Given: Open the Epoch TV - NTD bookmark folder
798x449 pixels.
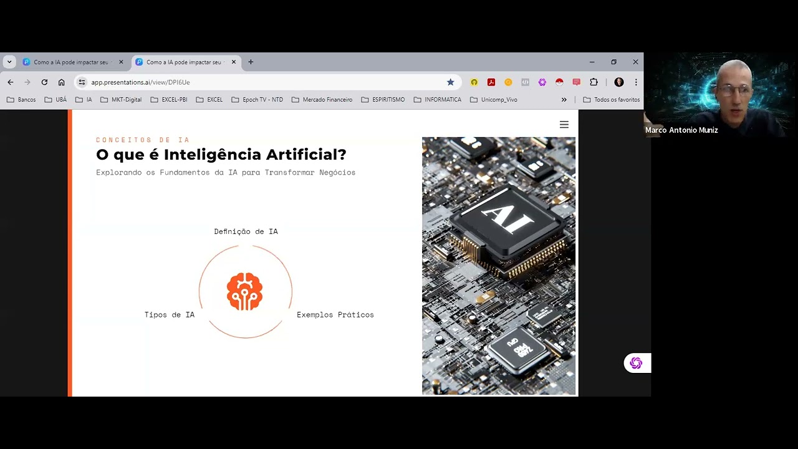Looking at the screenshot, I should click(x=257, y=100).
